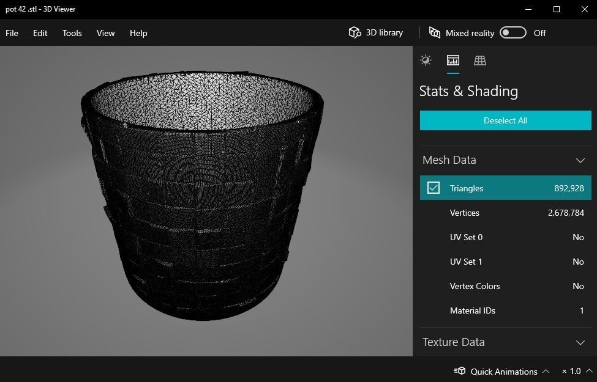Open the View menu
The height and width of the screenshot is (382, 597).
tap(105, 33)
